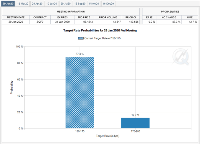The image size is (200, 144).
Task: Click the 150-175 x-axis label
Action: tap(80, 131)
